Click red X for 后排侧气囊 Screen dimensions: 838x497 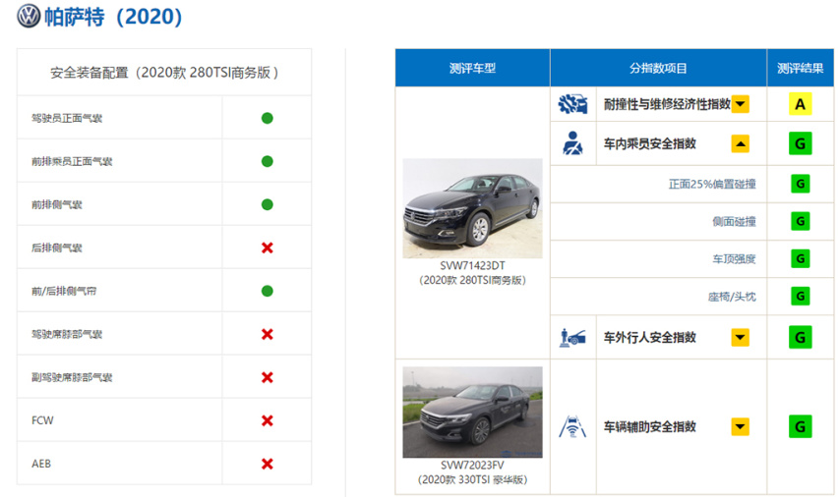click(x=268, y=248)
